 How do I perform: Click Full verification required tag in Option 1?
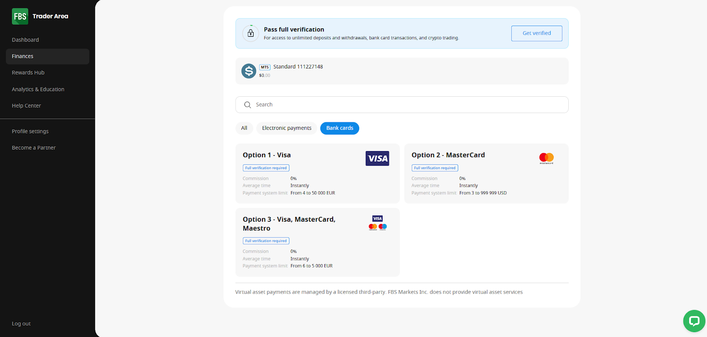tap(266, 168)
